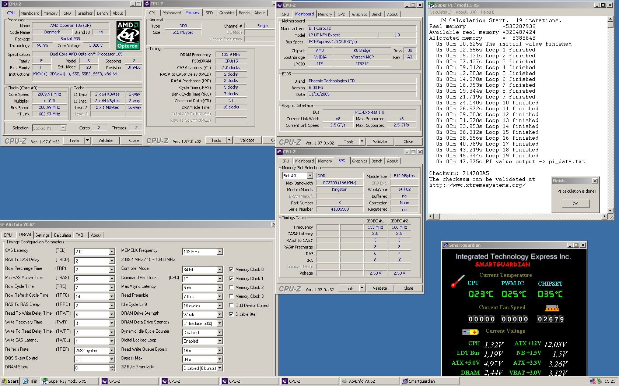Click the quick launch desktop icon

pyautogui.click(x=25, y=381)
